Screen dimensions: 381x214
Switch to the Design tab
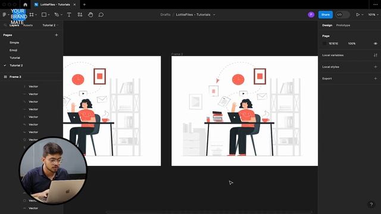pyautogui.click(x=327, y=25)
